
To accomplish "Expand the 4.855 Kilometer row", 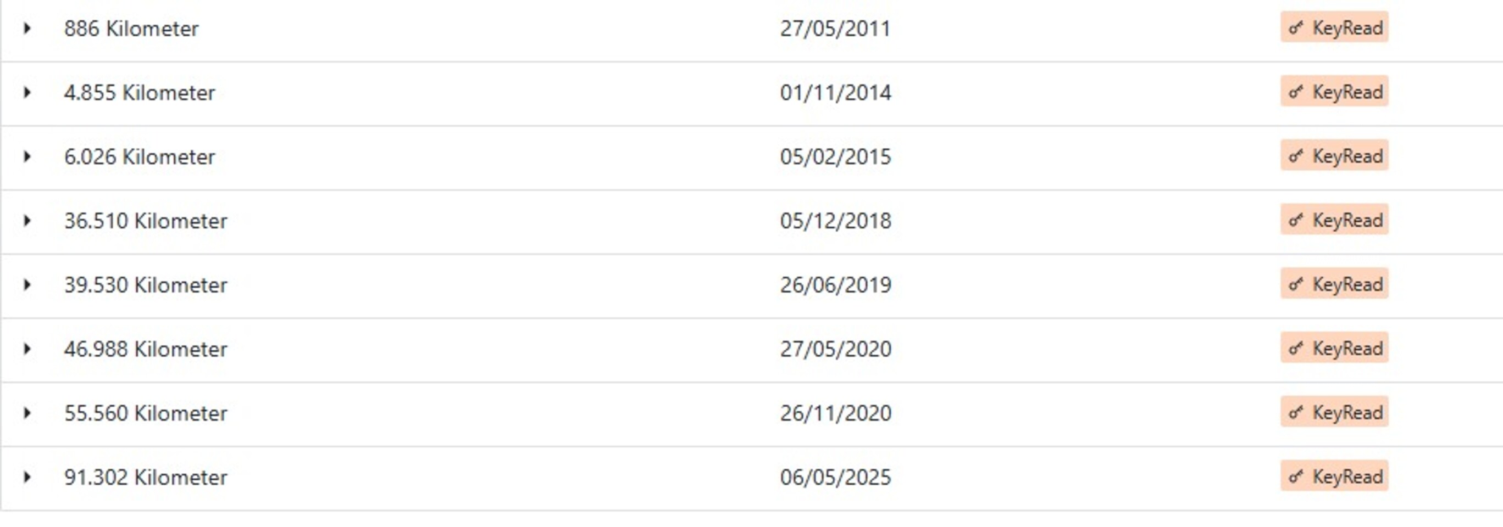I will point(27,92).
